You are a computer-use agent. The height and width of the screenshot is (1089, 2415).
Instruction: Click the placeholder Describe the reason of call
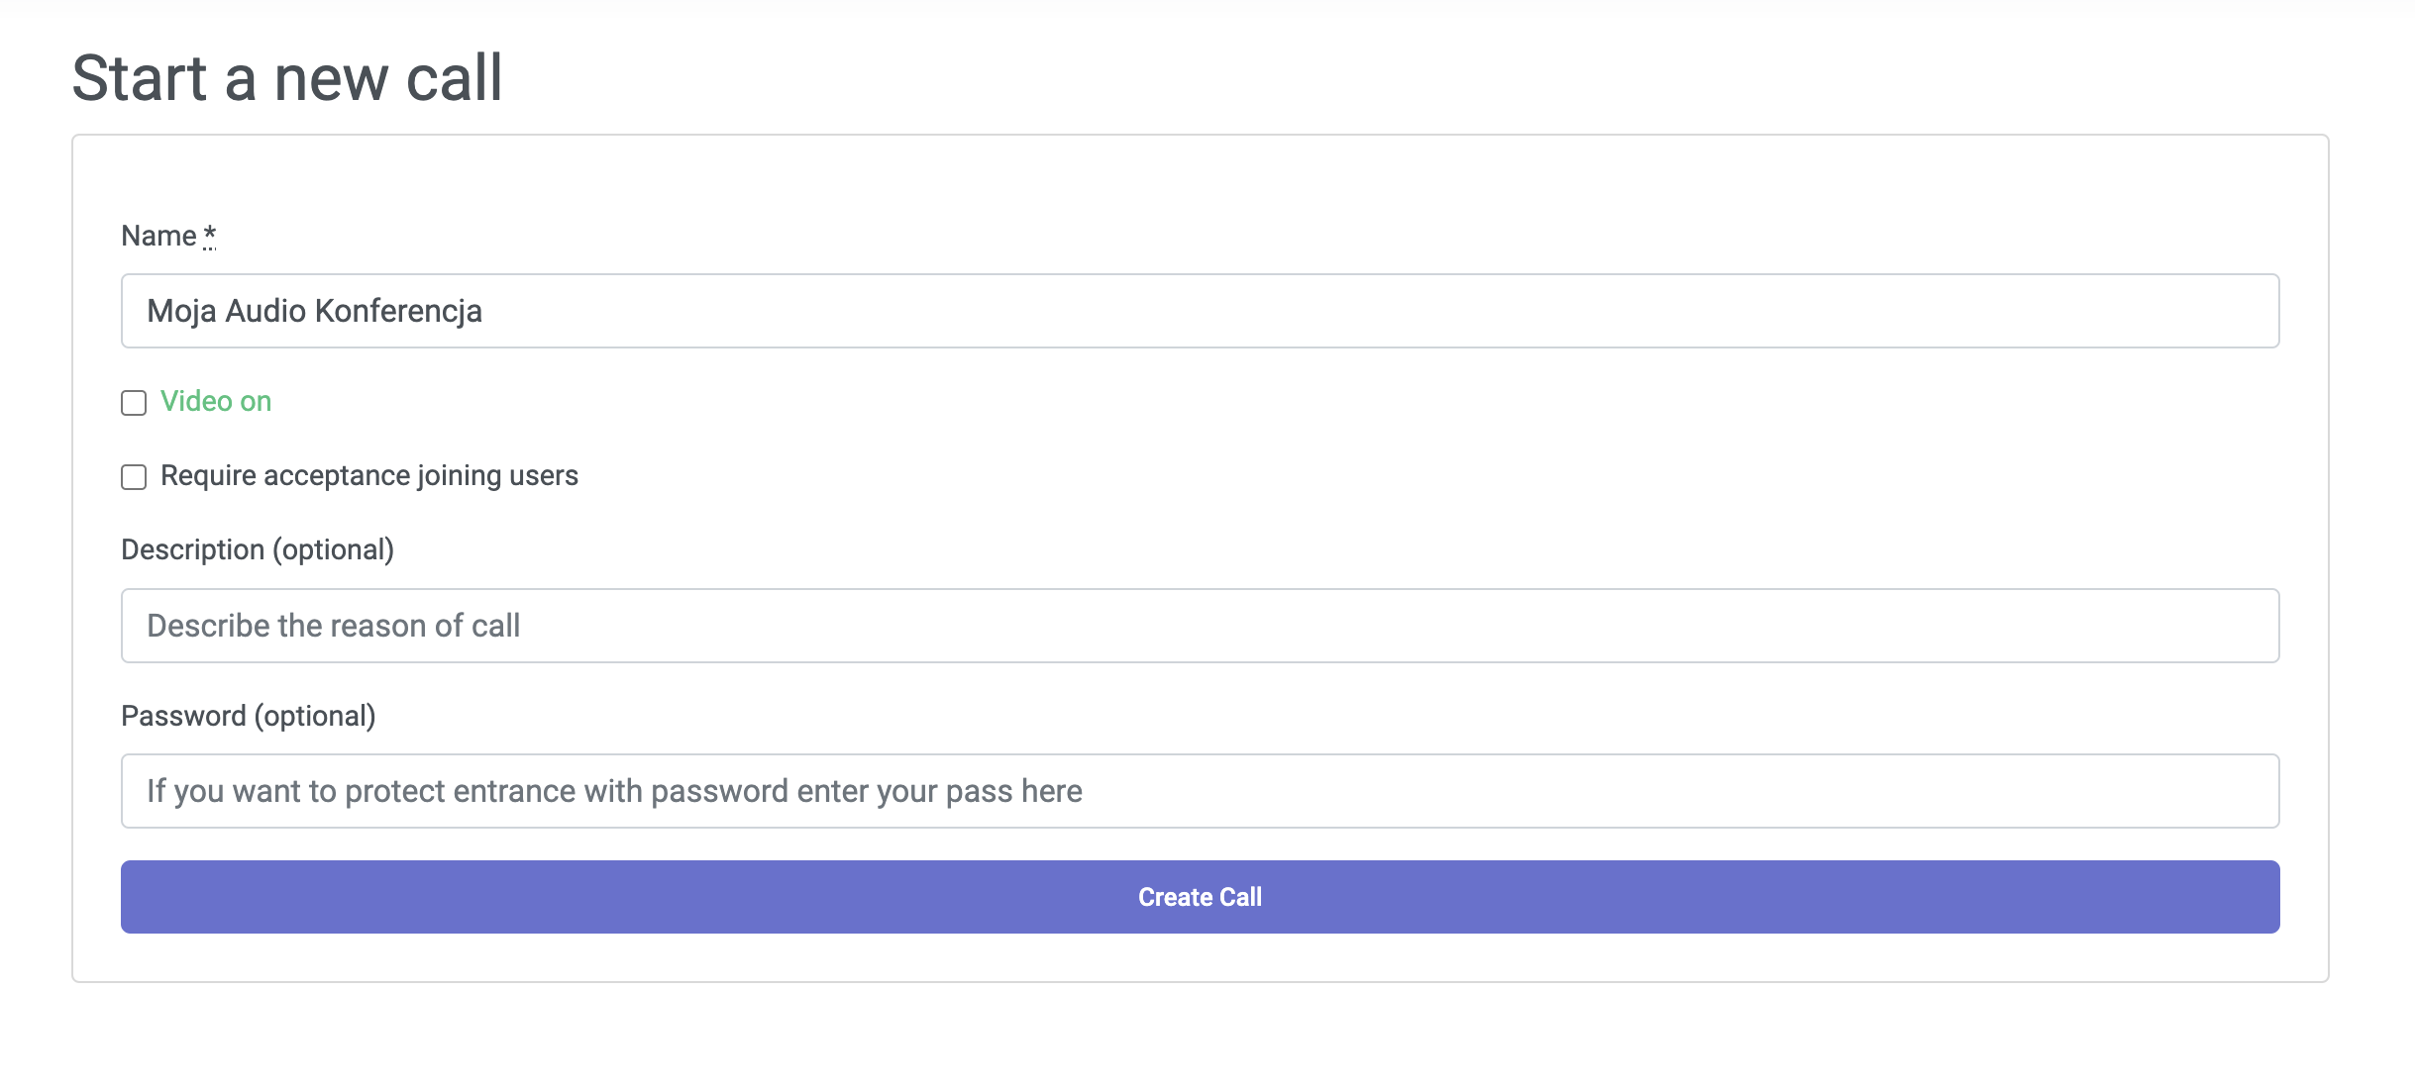tap(333, 626)
